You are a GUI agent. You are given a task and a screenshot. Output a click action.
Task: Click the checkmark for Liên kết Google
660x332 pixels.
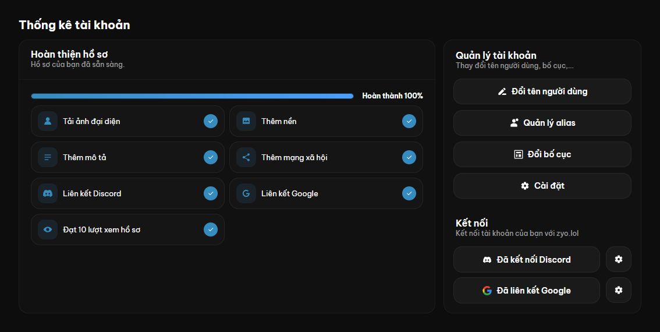pyautogui.click(x=409, y=193)
